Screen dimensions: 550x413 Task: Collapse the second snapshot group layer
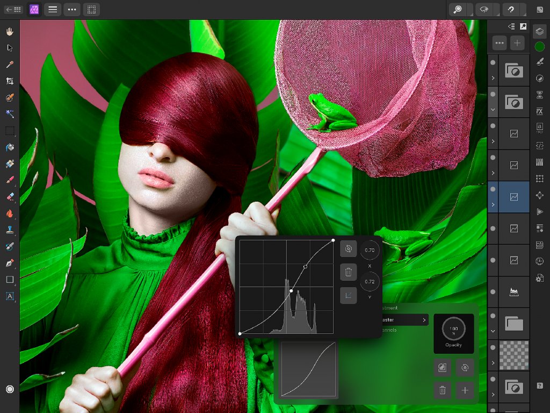coord(493,110)
